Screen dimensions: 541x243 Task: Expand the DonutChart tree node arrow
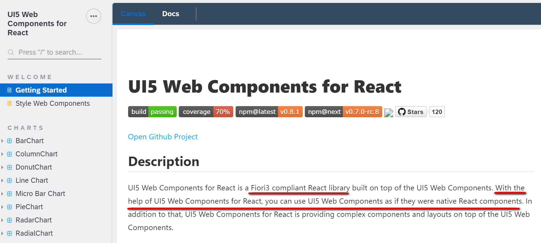(x=2, y=167)
